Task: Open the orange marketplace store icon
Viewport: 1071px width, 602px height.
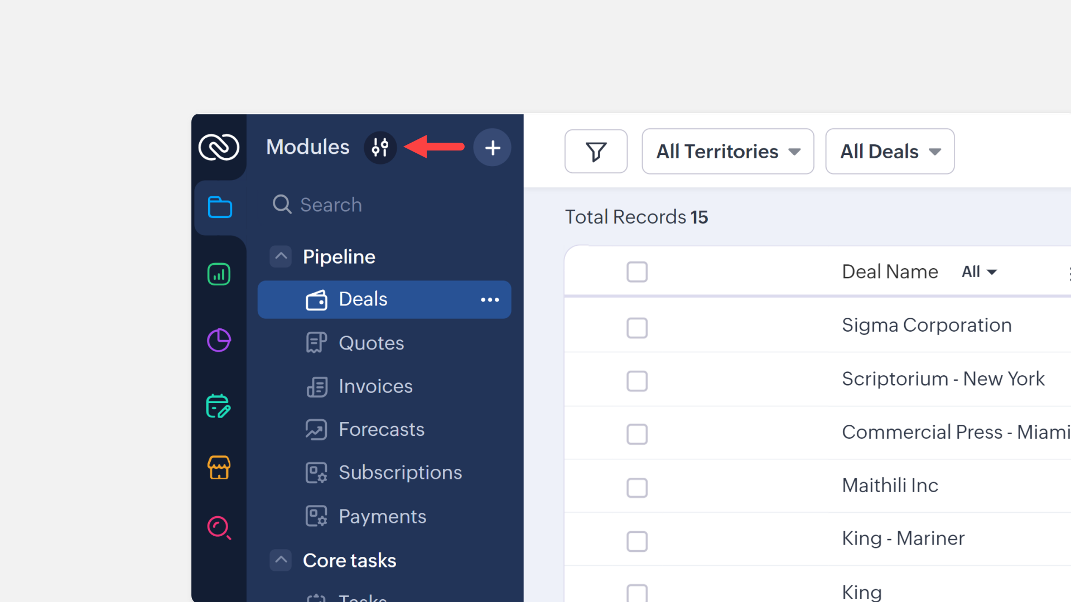Action: click(x=219, y=467)
